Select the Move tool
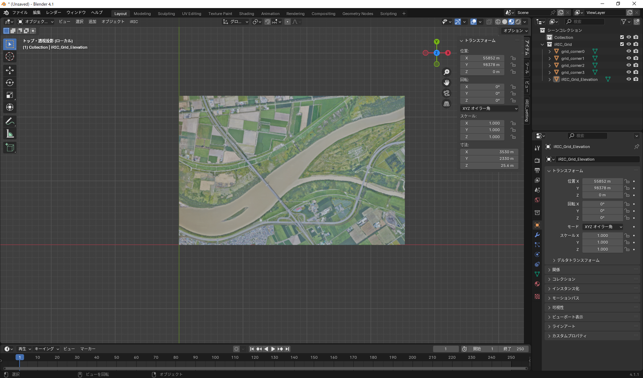 pos(10,70)
